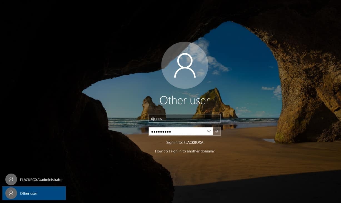Click the large Other user heading
This screenshot has width=341, height=203.
185,100
